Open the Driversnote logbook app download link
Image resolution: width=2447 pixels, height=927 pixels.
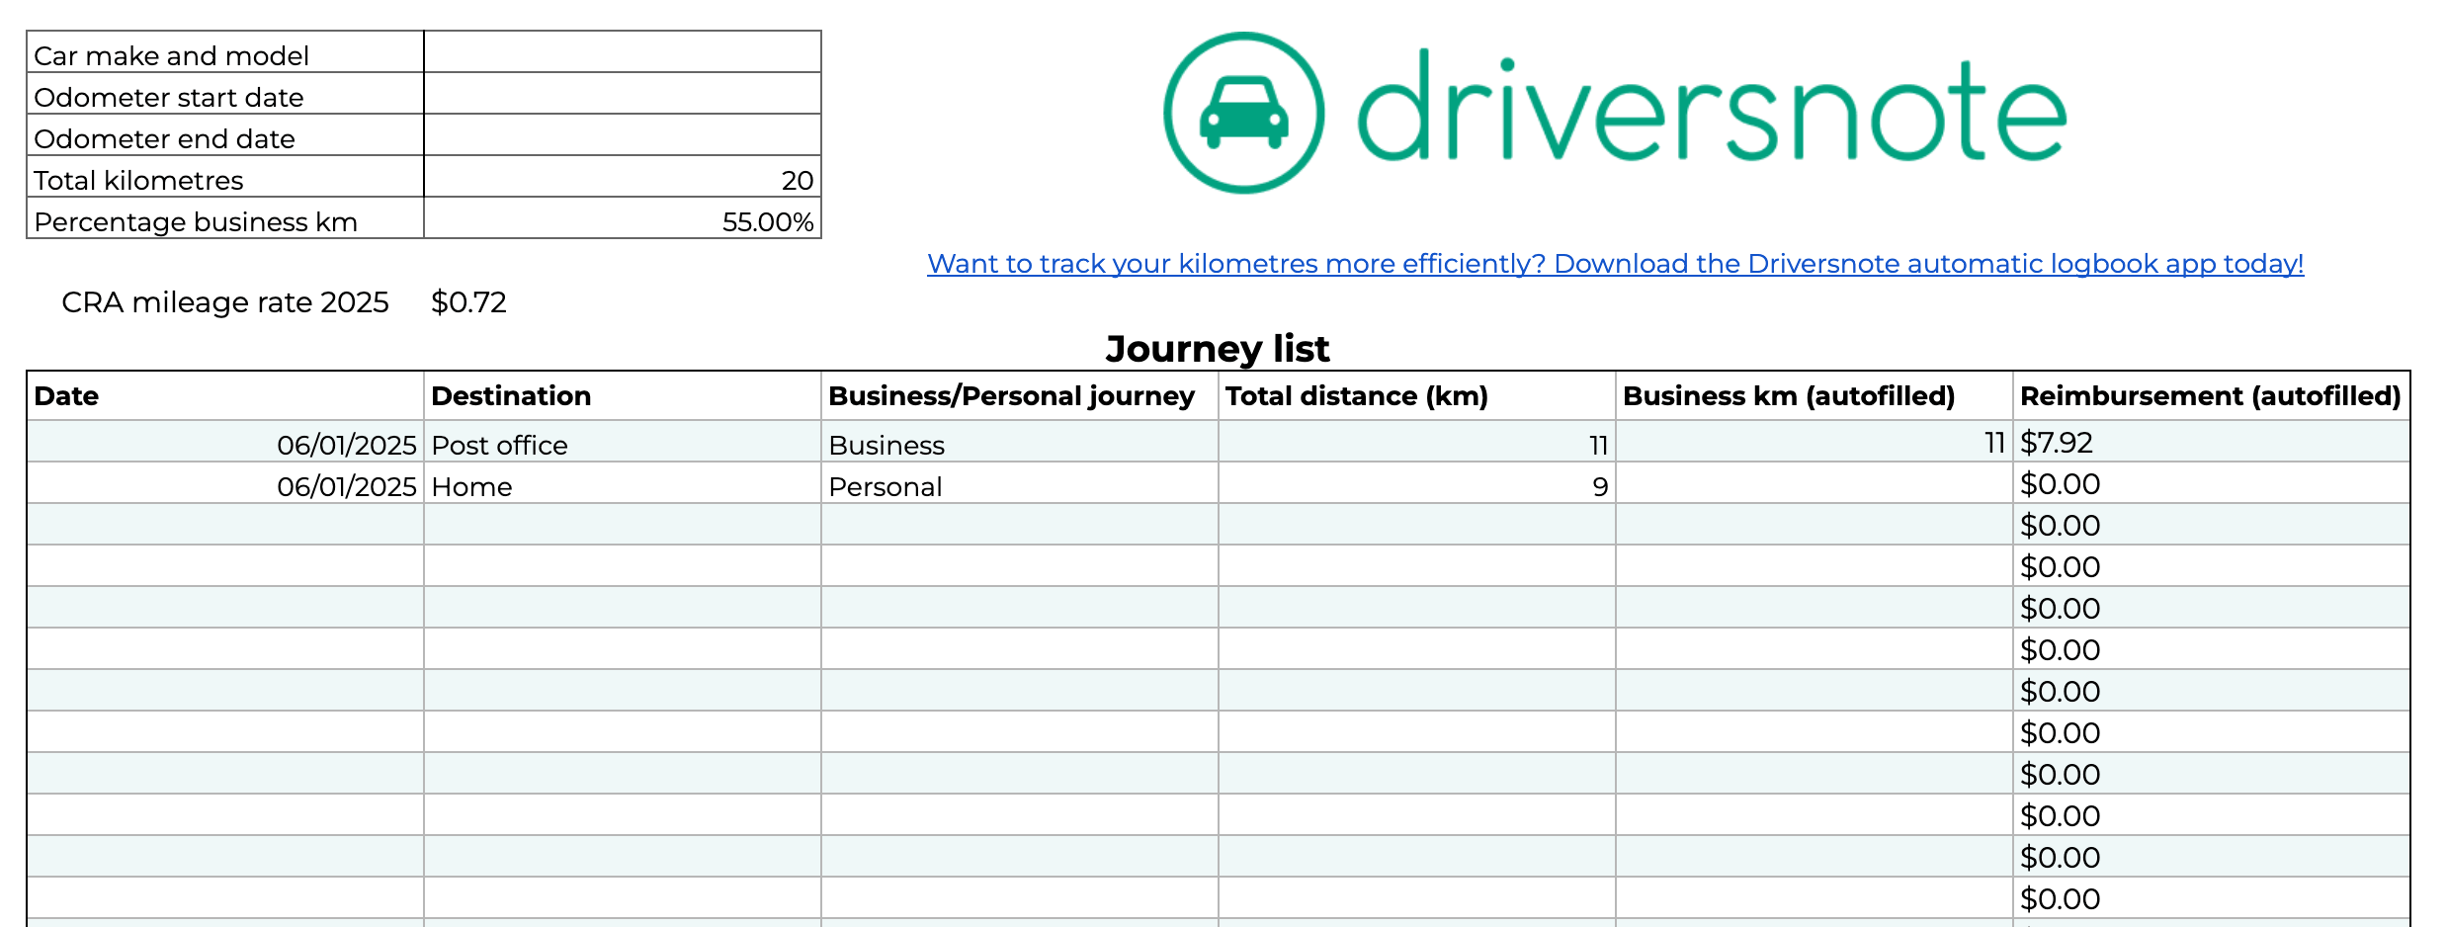[x=1615, y=264]
